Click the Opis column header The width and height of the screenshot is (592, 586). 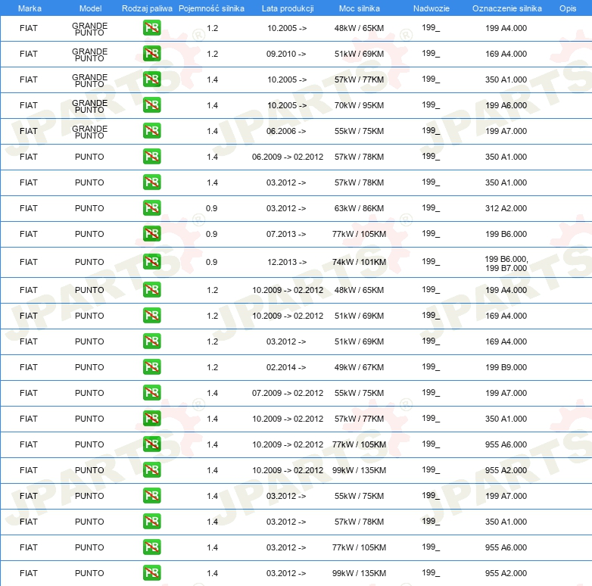click(x=568, y=8)
